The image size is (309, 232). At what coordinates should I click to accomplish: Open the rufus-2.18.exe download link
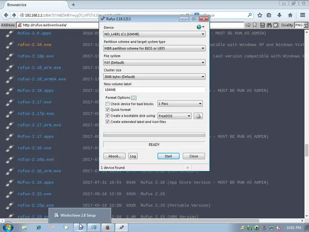[x=34, y=45]
